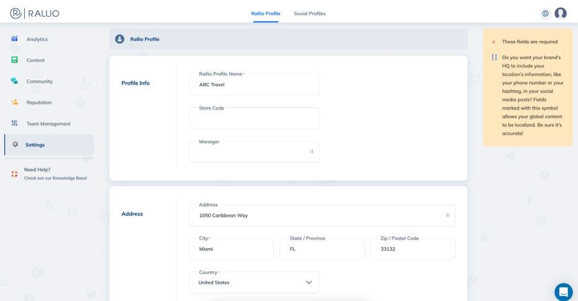
Task: Click the Address field with 1050 Caribbean Way
Action: 322,215
